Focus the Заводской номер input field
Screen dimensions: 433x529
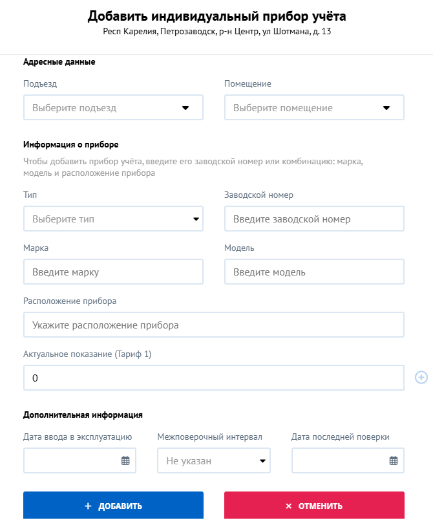tap(314, 219)
